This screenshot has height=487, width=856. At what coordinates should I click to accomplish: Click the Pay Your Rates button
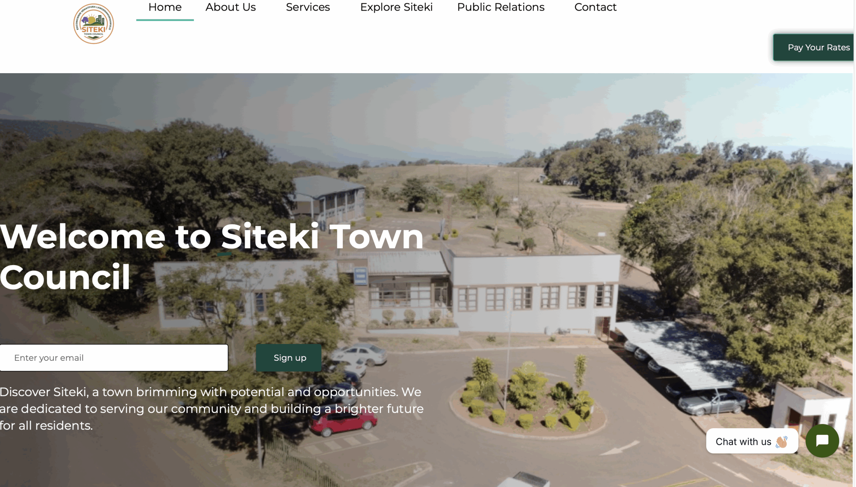click(x=814, y=47)
